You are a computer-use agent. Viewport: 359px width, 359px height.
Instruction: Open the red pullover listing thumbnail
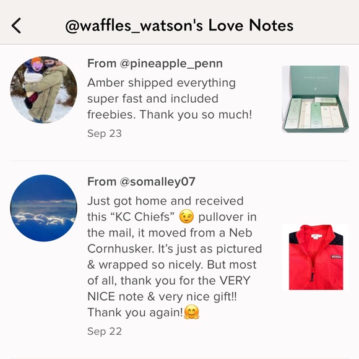[x=316, y=257]
